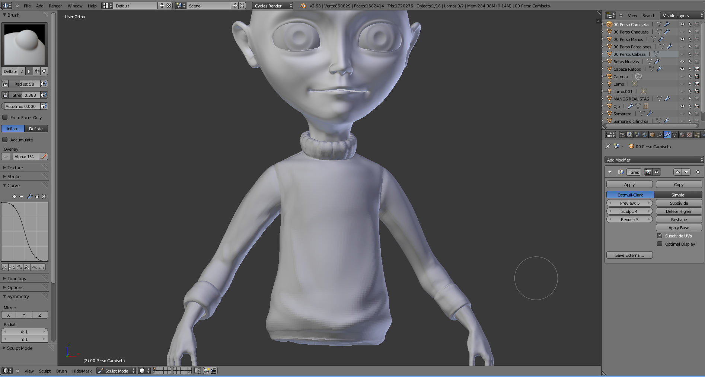Toggle visibility of 00 Perso Manos
The height and width of the screenshot is (377, 705).
(x=682, y=39)
